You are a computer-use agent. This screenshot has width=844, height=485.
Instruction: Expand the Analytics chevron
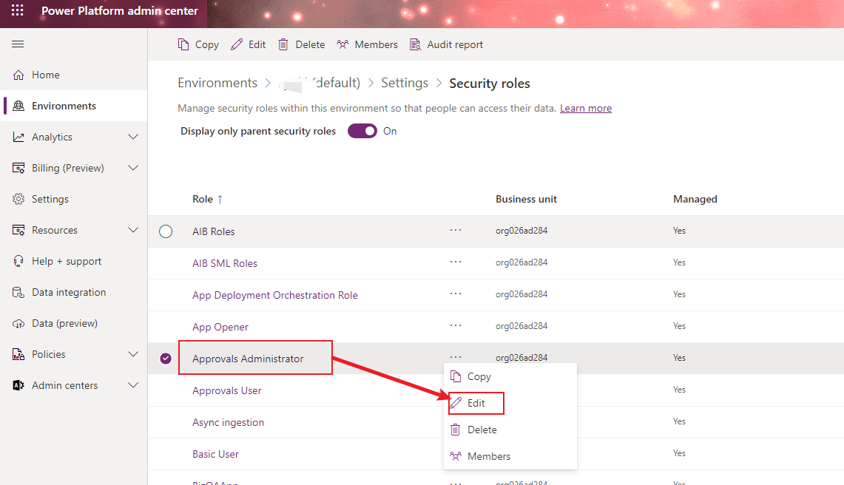pos(133,137)
